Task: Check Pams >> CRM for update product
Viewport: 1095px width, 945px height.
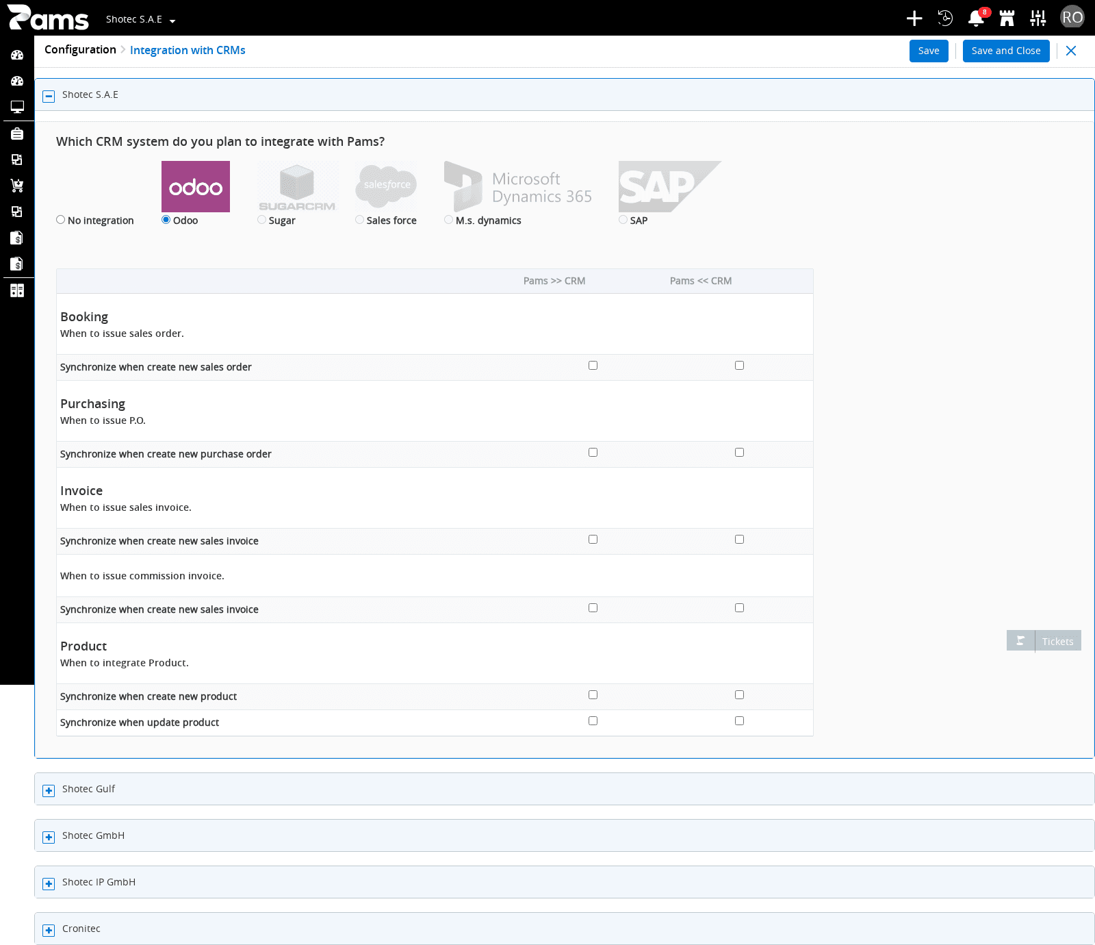Action: point(593,721)
